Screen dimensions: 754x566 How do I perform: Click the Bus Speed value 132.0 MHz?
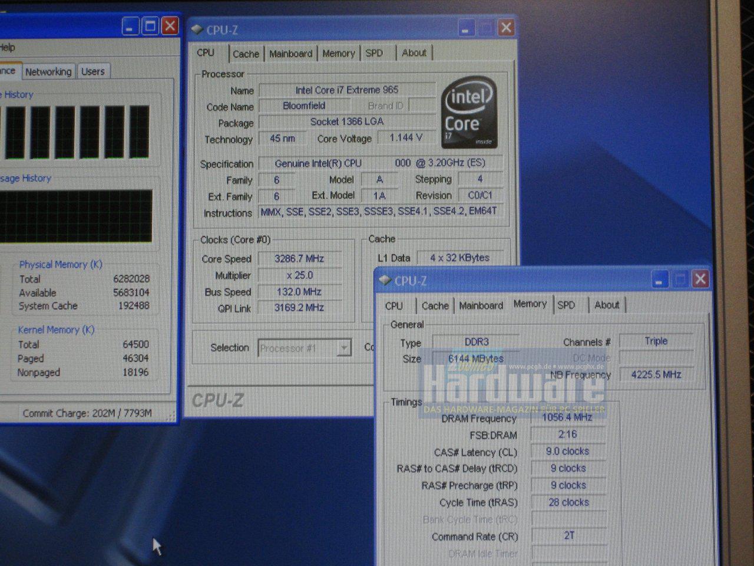pyautogui.click(x=299, y=292)
